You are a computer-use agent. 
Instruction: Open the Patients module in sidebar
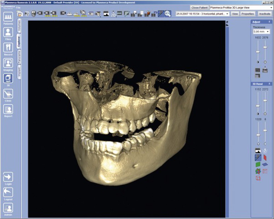pyautogui.click(x=8, y=17)
